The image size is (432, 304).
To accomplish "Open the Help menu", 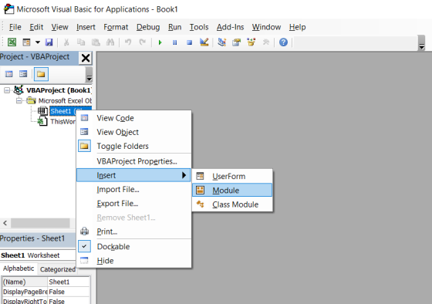I will [297, 27].
